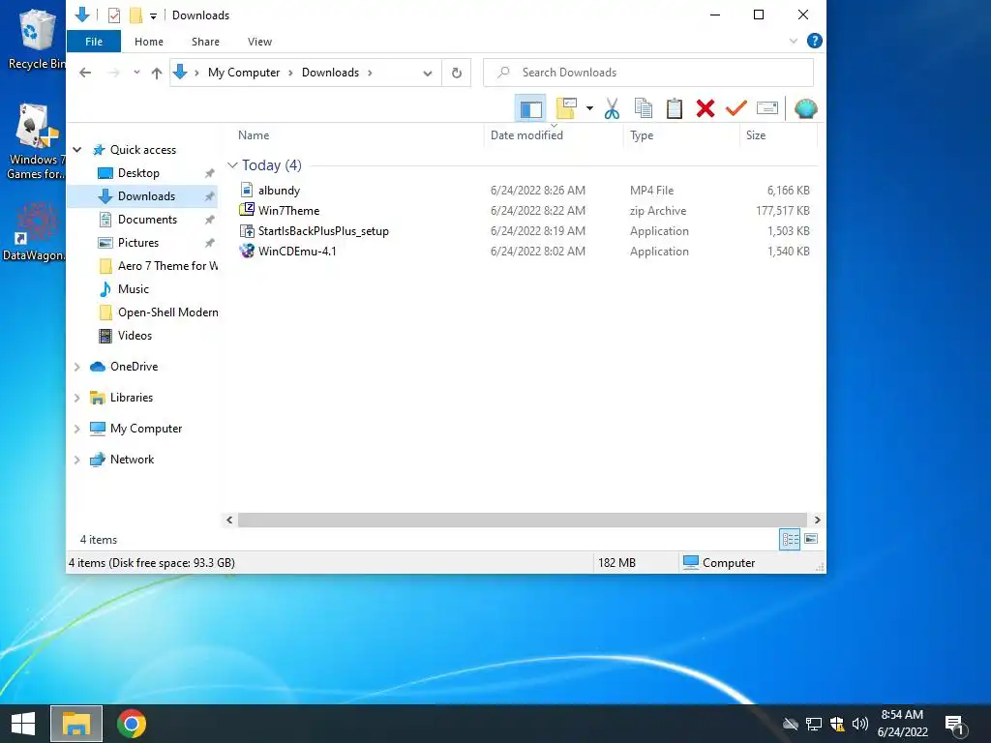This screenshot has width=991, height=743.
Task: Click the blue Help question mark
Action: (815, 41)
